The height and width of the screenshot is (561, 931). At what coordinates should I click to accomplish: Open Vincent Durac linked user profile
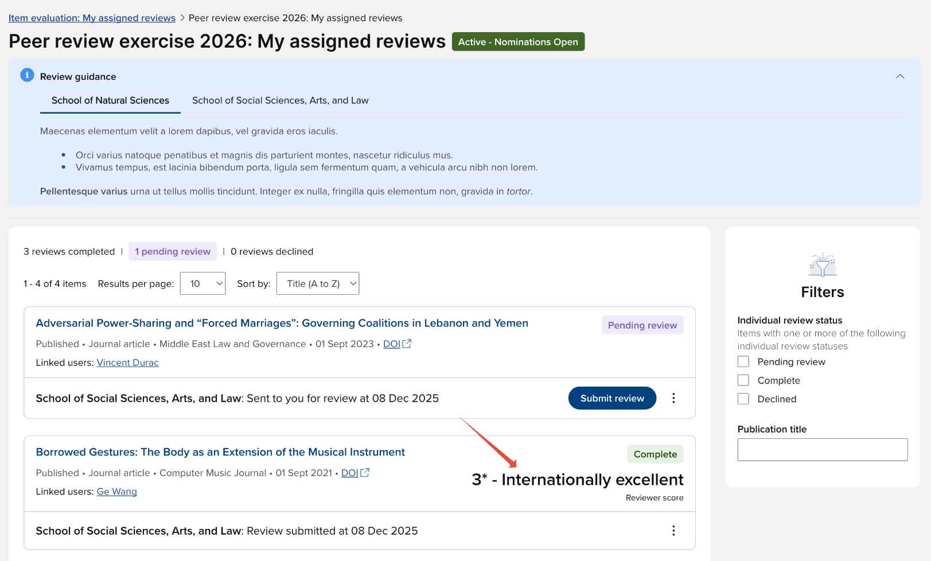(x=127, y=363)
